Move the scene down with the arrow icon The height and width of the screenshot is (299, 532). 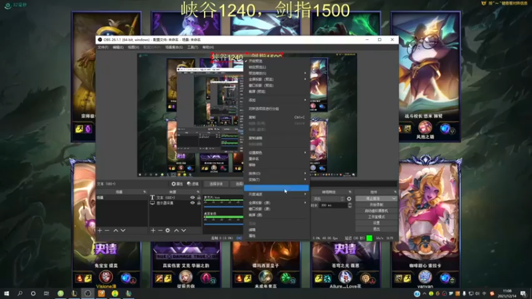[x=123, y=231]
